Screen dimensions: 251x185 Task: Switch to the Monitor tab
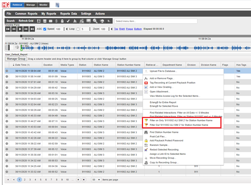43,5
